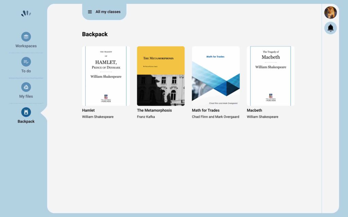Screen dimensions: 348x217
Task: Open the Macbeth cover thumbnail
Action: tap(270, 76)
